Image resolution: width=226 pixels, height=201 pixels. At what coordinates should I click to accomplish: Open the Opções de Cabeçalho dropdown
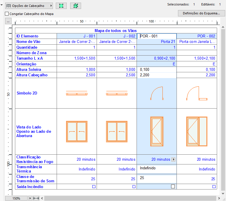[29, 6]
